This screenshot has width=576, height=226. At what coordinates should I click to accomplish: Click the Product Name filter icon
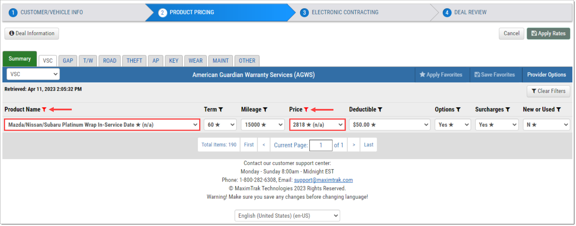point(44,109)
